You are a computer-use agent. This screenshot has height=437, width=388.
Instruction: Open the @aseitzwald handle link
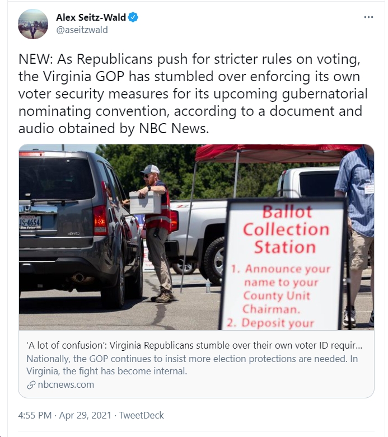82,30
